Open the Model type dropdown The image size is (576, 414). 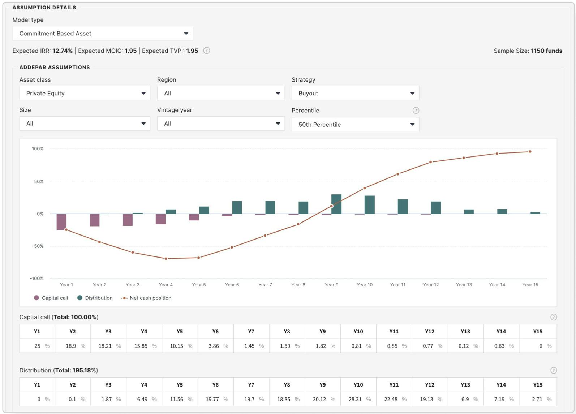click(102, 34)
